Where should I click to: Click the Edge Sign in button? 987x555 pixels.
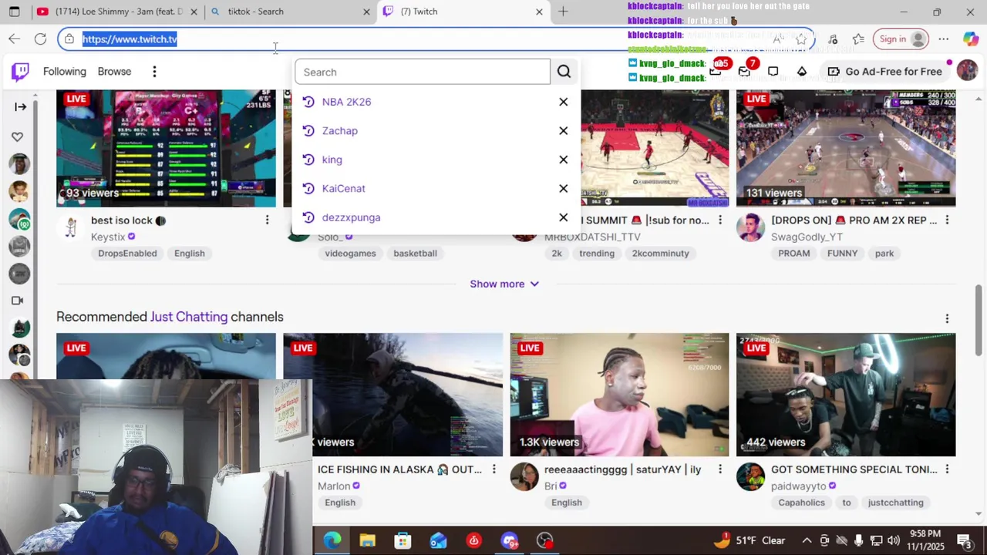[901, 39]
